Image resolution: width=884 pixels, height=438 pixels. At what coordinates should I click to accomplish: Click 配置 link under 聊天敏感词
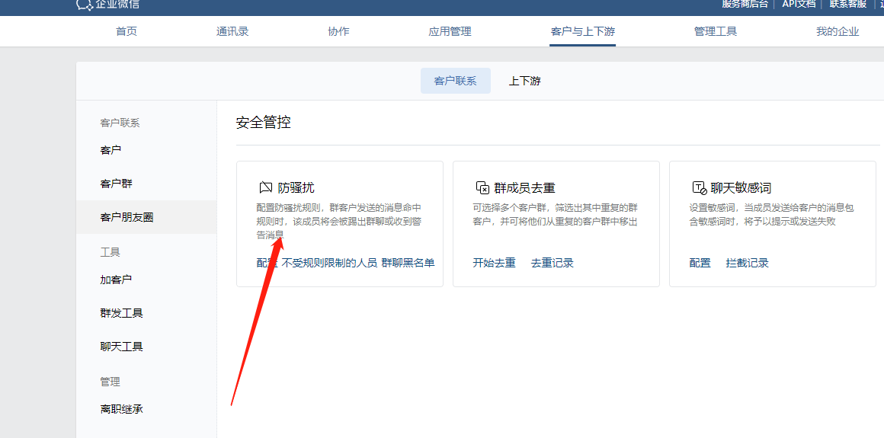(x=700, y=263)
